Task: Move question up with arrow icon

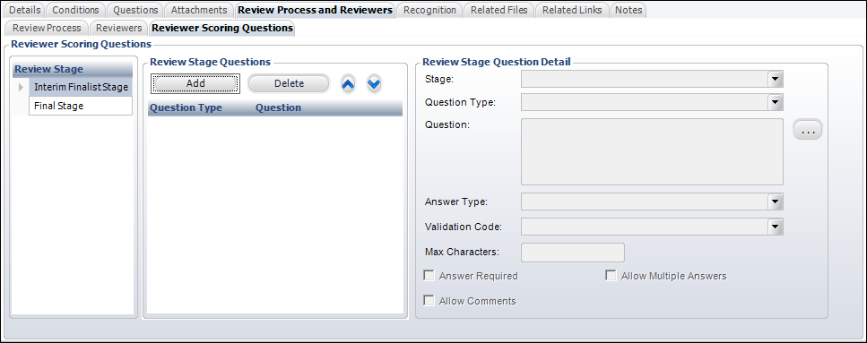Action: [348, 84]
